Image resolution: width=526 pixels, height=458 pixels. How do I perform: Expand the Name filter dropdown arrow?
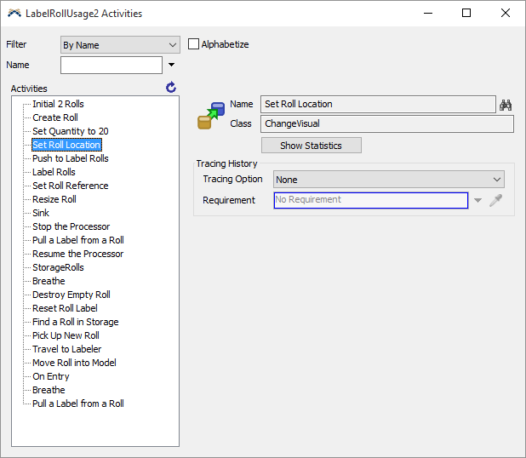pos(171,65)
